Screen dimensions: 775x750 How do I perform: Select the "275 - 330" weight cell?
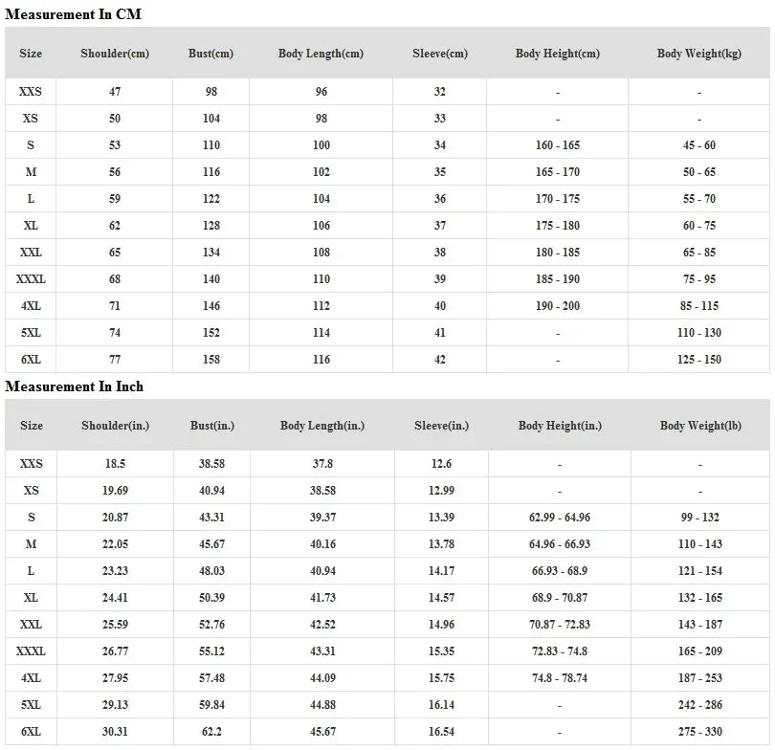coord(700,732)
